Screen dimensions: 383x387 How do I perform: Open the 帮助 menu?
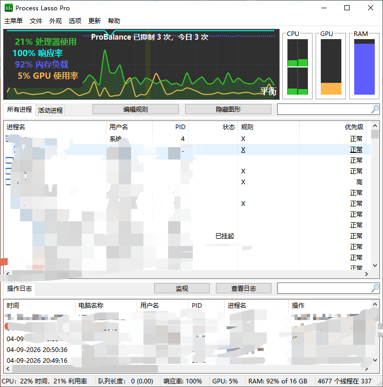(x=114, y=21)
